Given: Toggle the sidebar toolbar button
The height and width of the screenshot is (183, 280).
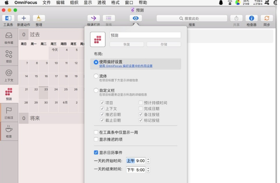Looking at the screenshot, I should 8,18.
